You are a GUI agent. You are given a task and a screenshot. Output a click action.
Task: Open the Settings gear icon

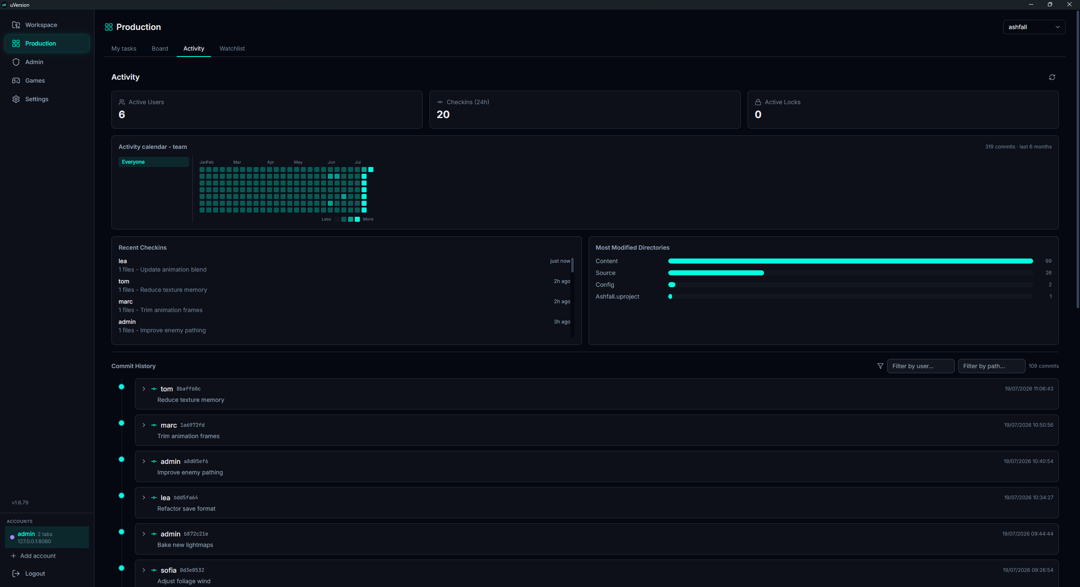(16, 99)
